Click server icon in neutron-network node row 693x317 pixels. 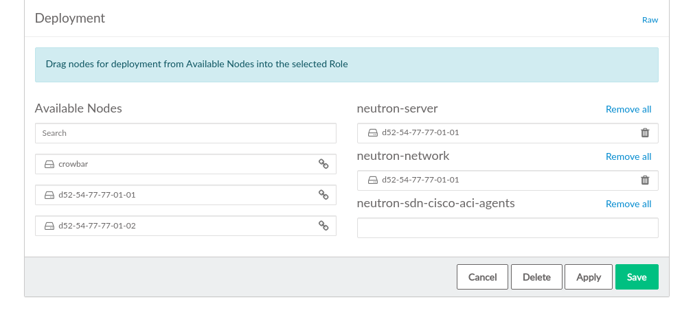(372, 180)
